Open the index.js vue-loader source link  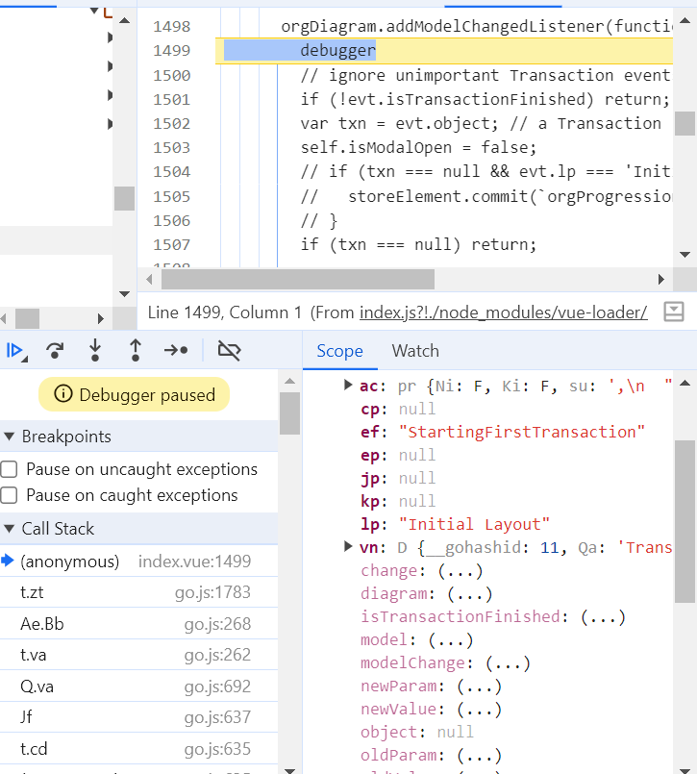(503, 312)
